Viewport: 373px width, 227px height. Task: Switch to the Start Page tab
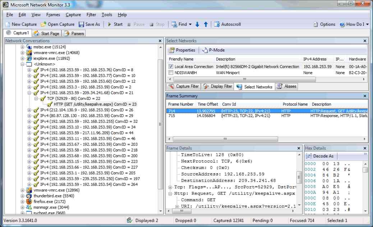47,33
